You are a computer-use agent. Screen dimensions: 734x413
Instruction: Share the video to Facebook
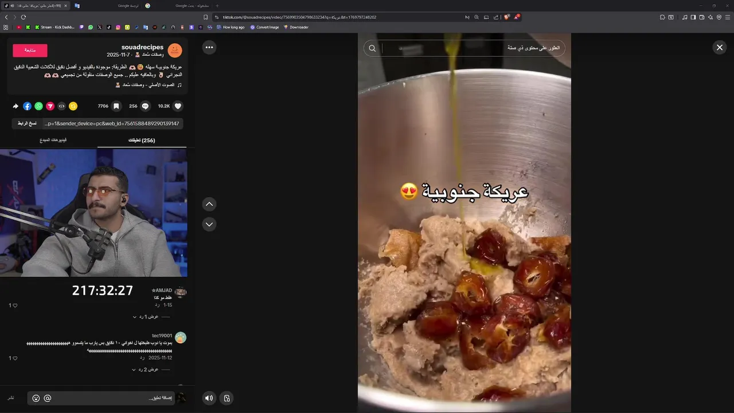(x=27, y=106)
